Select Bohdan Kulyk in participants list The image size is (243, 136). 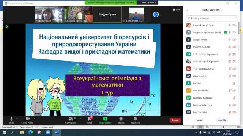click(x=211, y=112)
